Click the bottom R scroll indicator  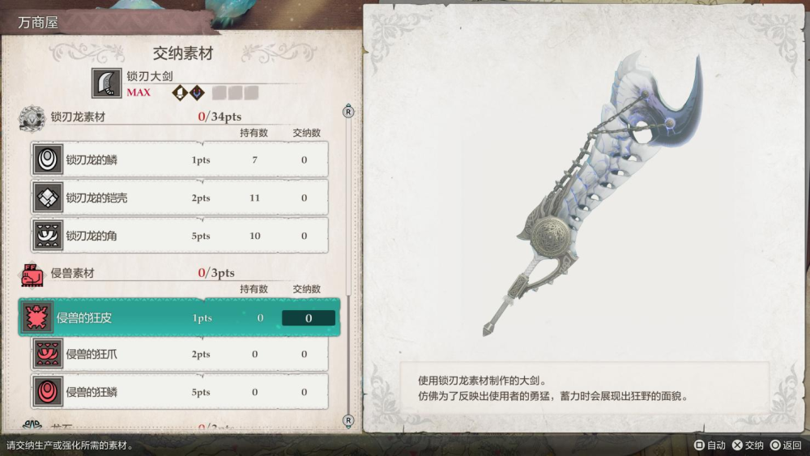pyautogui.click(x=348, y=420)
